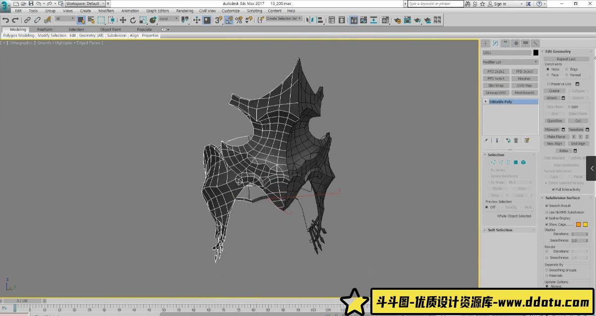Viewport: 596px width, 316px height.
Task: Open the Modifier List dropdown
Action: (x=510, y=62)
